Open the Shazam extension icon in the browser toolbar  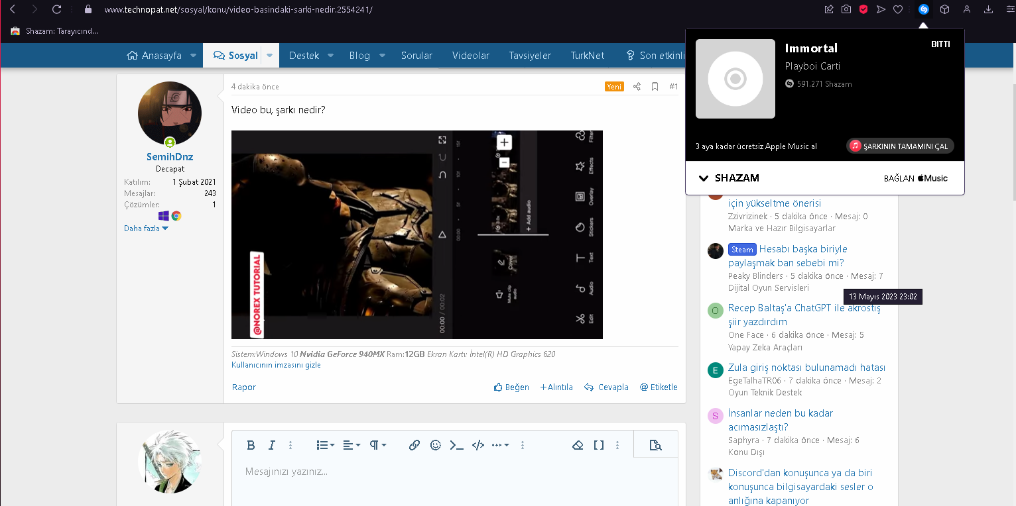tap(923, 9)
